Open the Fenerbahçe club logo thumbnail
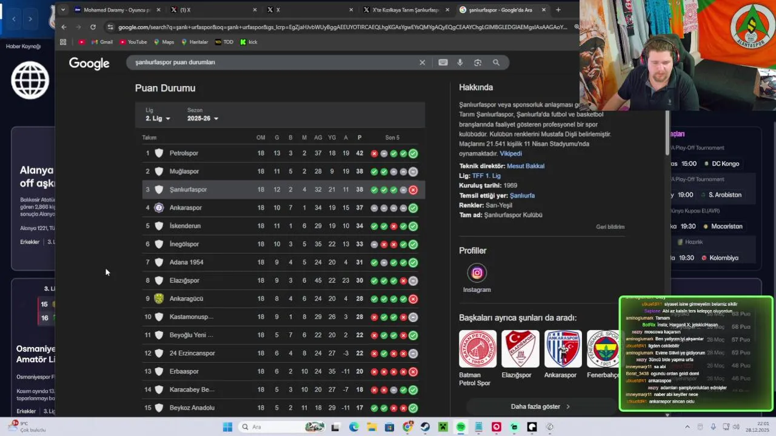This screenshot has height=436, width=776. coord(603,349)
